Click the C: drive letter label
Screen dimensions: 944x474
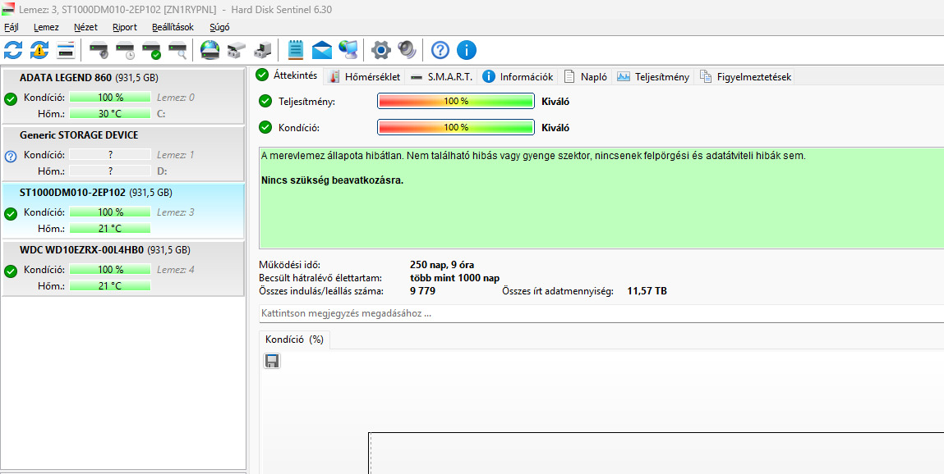(161, 113)
